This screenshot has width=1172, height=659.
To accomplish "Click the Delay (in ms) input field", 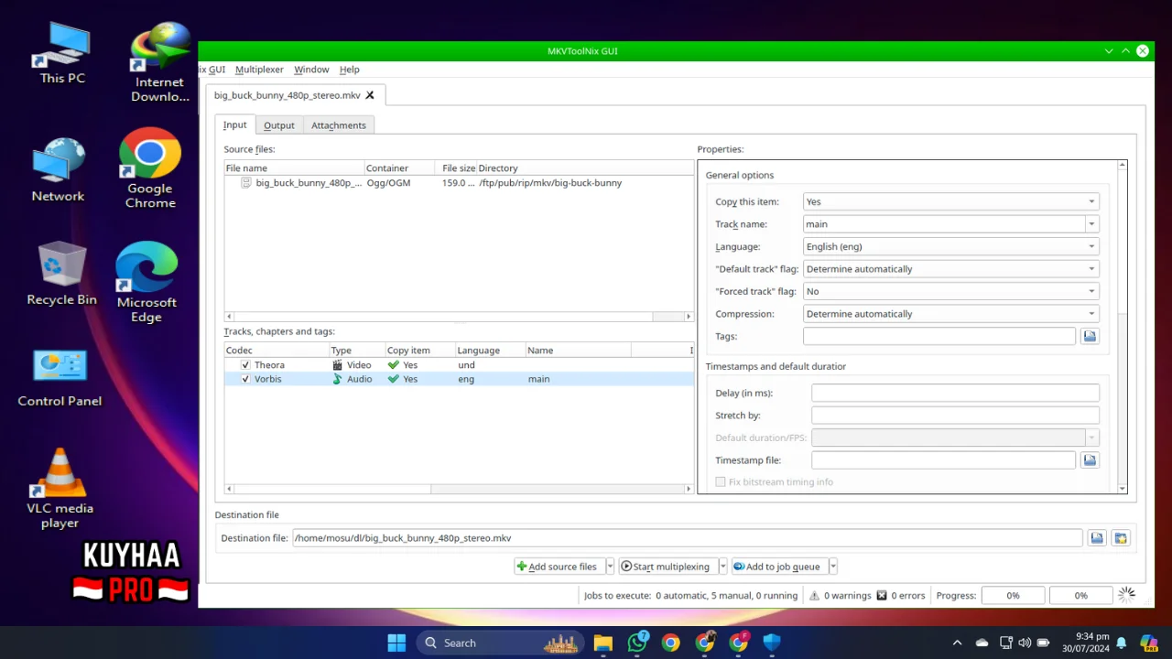I will [x=955, y=394].
